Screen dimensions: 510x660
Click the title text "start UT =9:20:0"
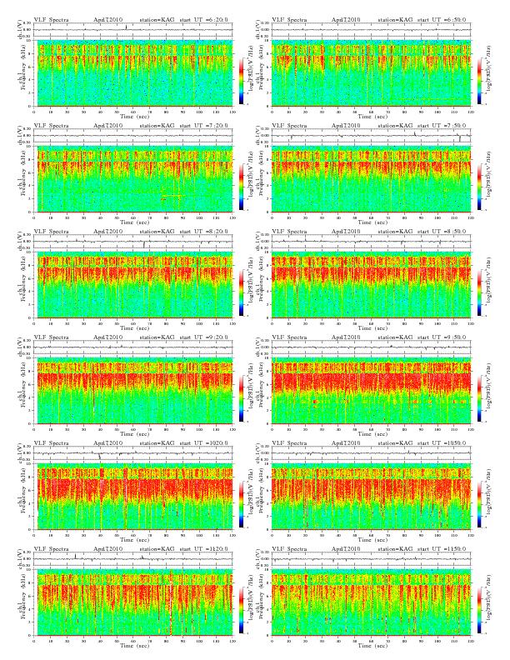(x=203, y=337)
